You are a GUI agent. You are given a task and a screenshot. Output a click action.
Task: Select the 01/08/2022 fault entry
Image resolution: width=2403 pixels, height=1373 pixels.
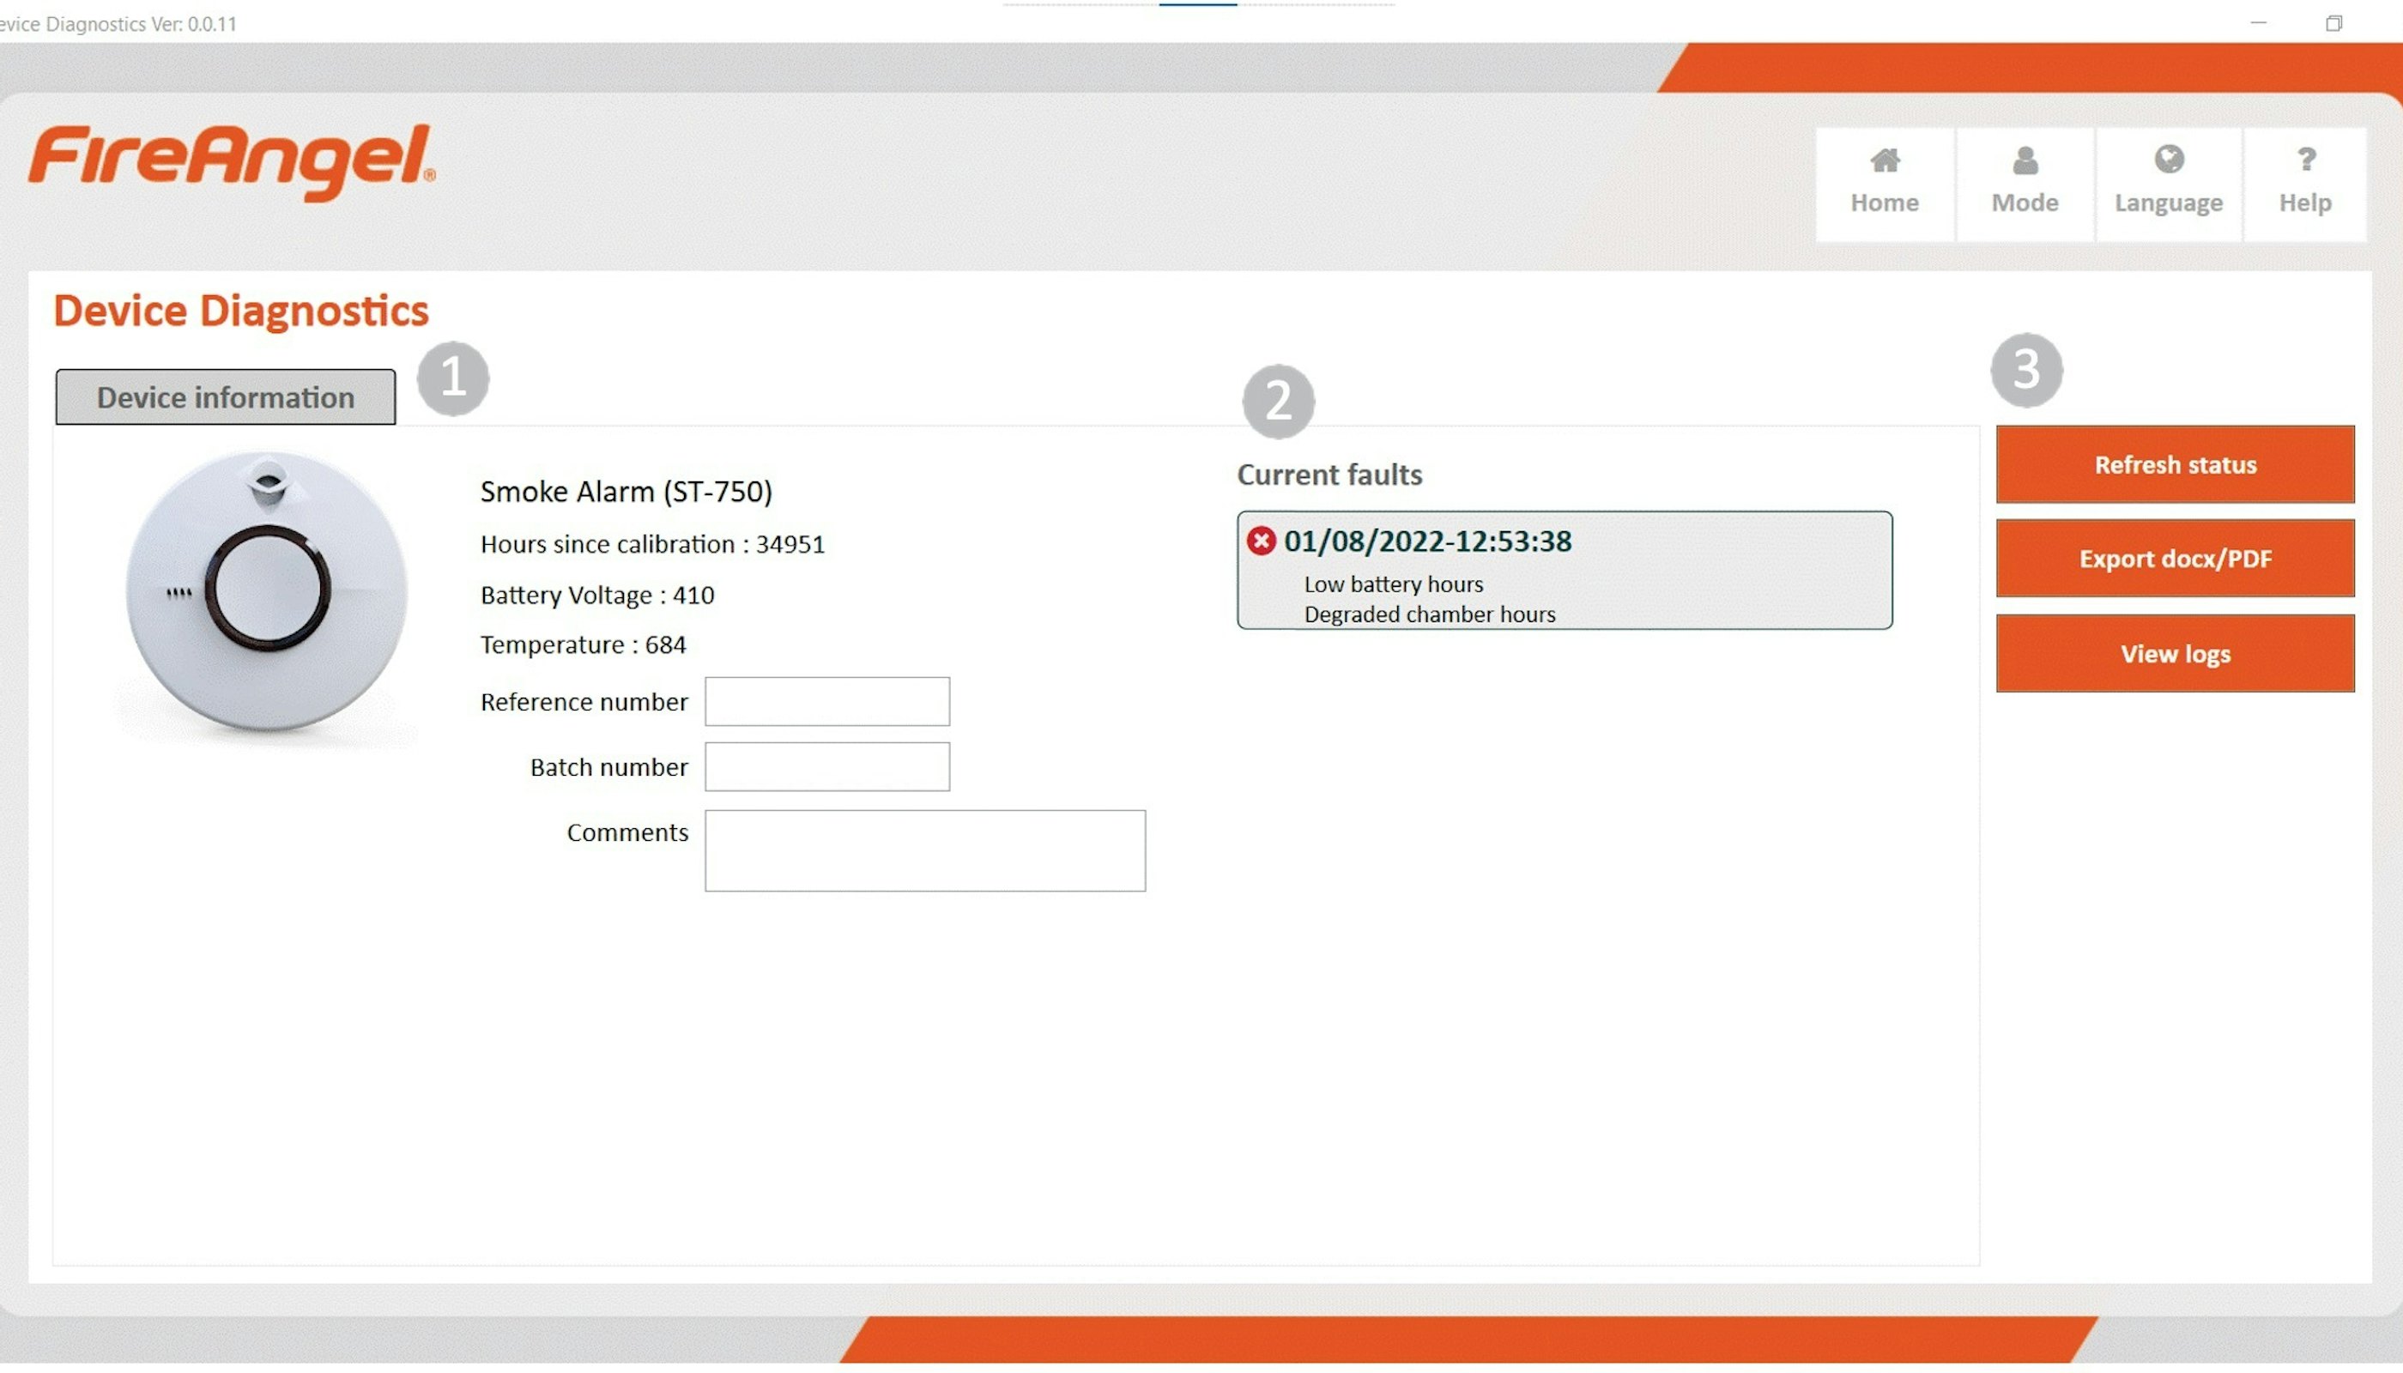tap(1427, 542)
